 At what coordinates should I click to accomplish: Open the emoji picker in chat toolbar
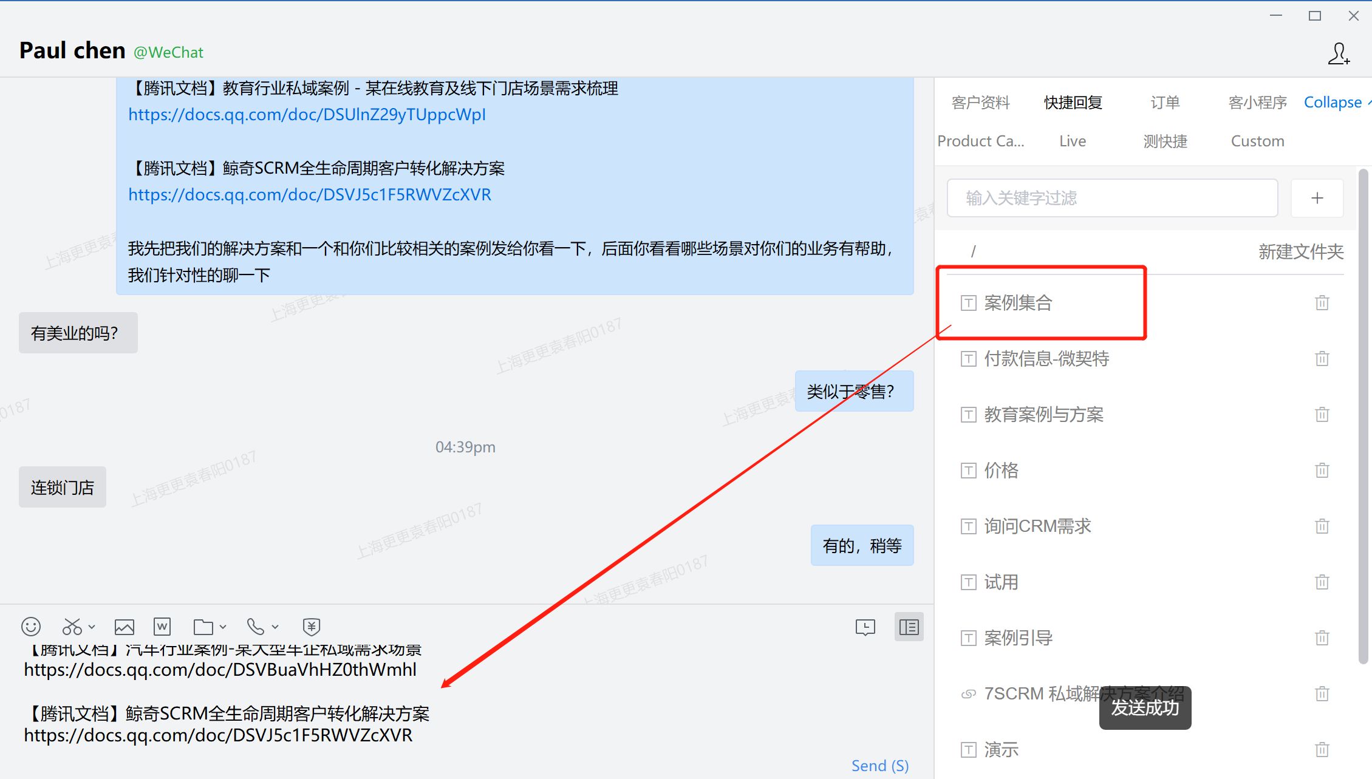click(x=31, y=627)
